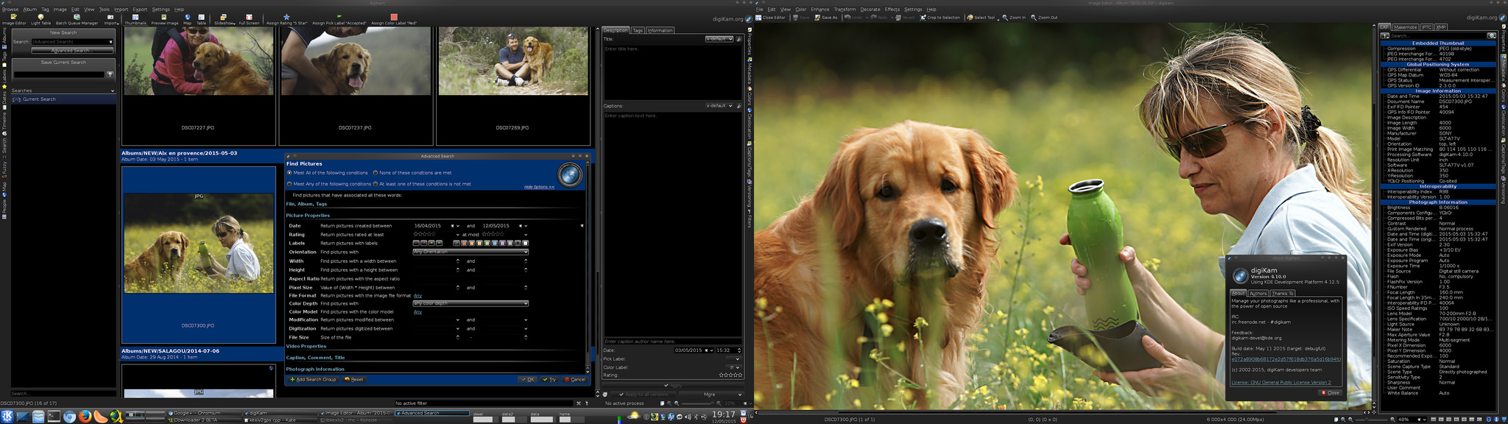Image resolution: width=1508 pixels, height=424 pixels.
Task: Select 'Meet Any of the following conditions'
Action: coord(289,184)
